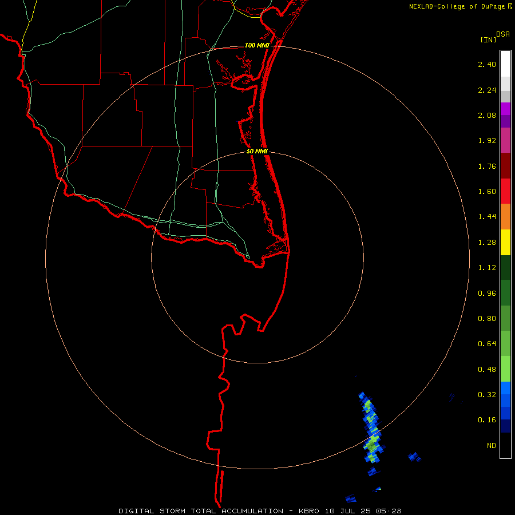The height and width of the screenshot is (515, 515).
Task: Select the 0.64 legend value
Action: point(487,344)
